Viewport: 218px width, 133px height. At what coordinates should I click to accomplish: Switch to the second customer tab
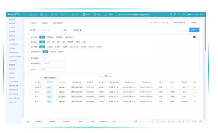(44, 23)
